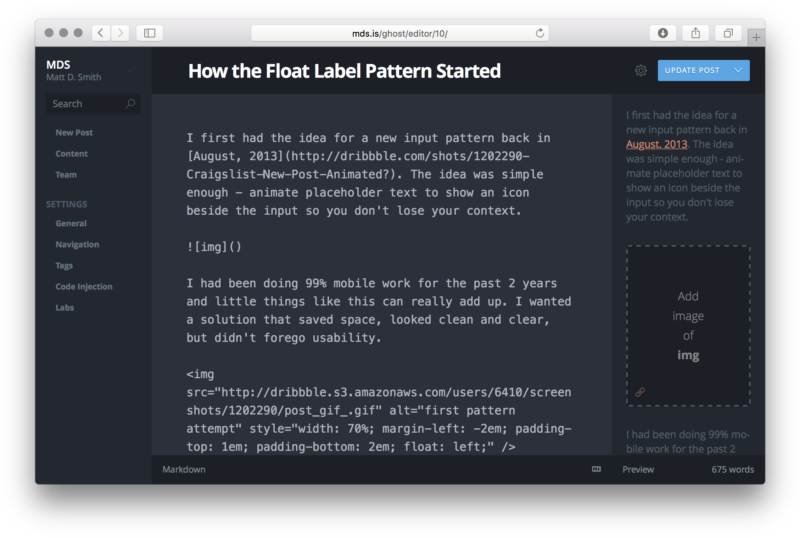Open a new Safari tab
The width and height of the screenshot is (800, 538).
756,37
